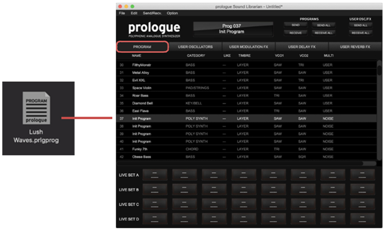Switch to the PROGRAM tab
Viewport: 384px width, 230px height.
[x=142, y=47]
